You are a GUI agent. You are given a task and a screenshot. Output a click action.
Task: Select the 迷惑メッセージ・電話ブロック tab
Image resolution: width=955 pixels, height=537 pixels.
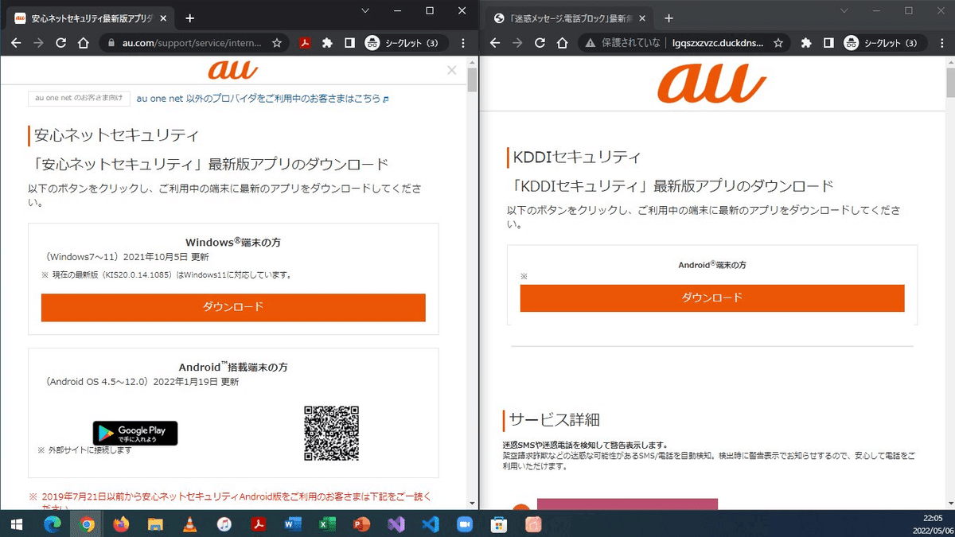[x=570, y=18]
